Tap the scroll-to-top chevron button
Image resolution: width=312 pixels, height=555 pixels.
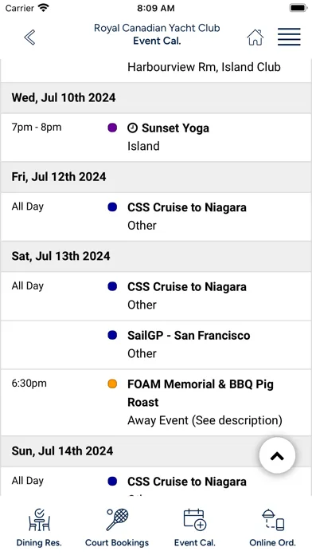[x=277, y=456]
